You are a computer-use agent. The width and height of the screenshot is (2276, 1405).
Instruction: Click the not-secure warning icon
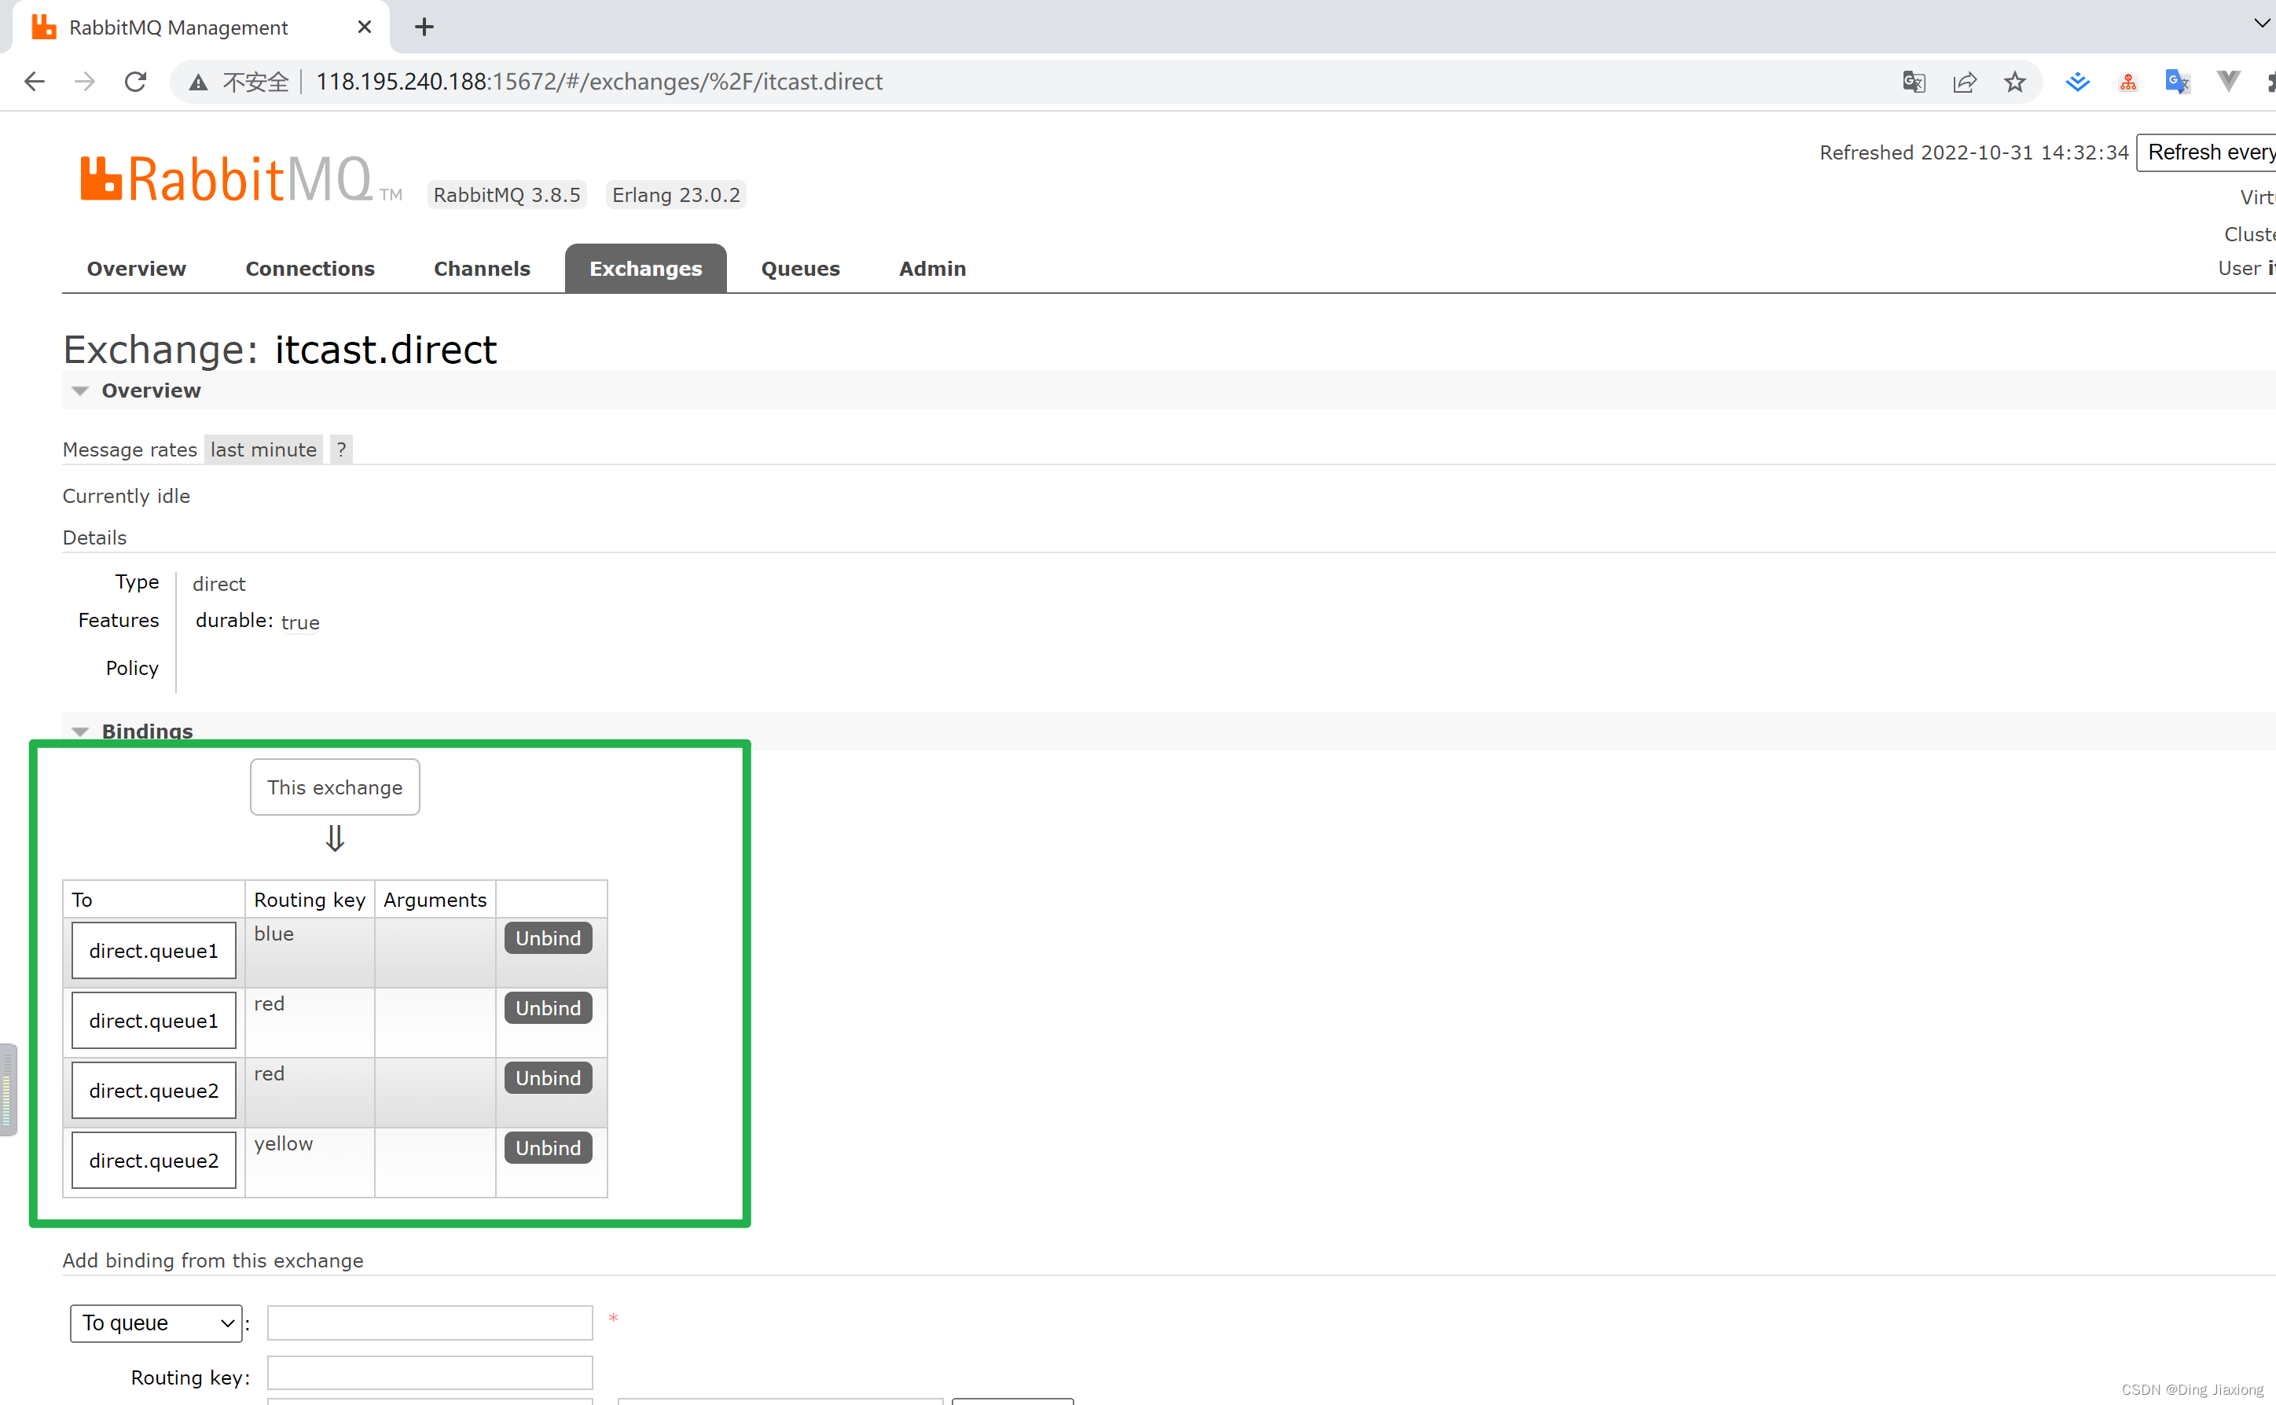198,83
